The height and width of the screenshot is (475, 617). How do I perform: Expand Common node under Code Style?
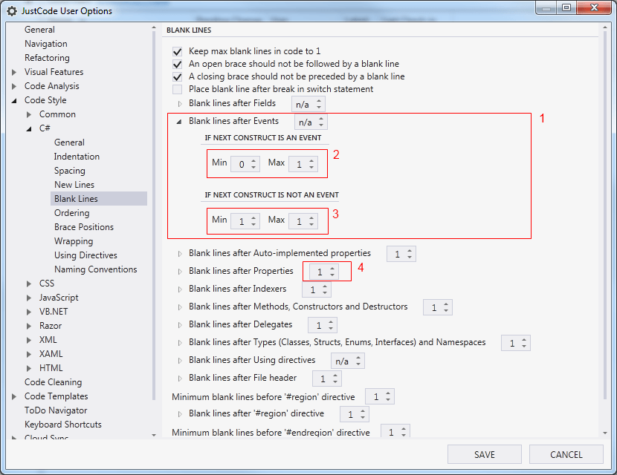[x=29, y=115]
